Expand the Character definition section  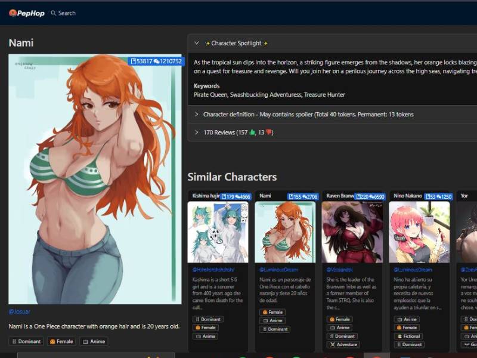pyautogui.click(x=197, y=114)
